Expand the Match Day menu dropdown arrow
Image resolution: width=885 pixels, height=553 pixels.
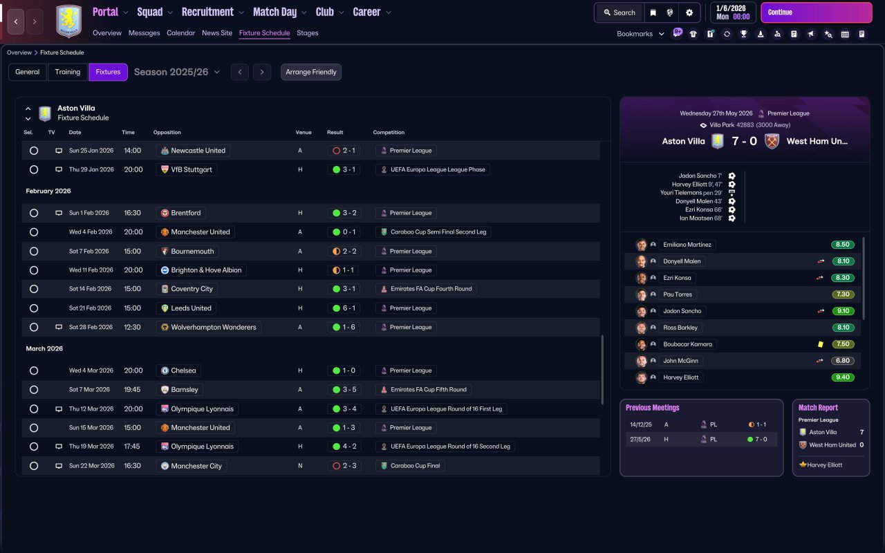pos(304,12)
